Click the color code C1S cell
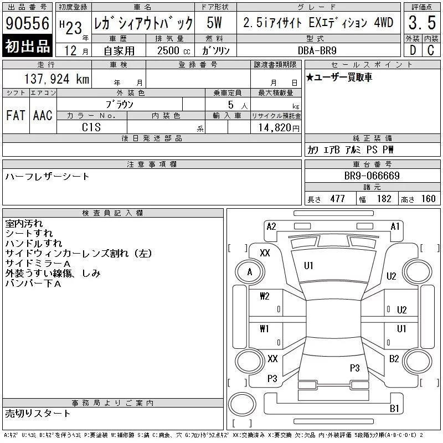 point(91,127)
